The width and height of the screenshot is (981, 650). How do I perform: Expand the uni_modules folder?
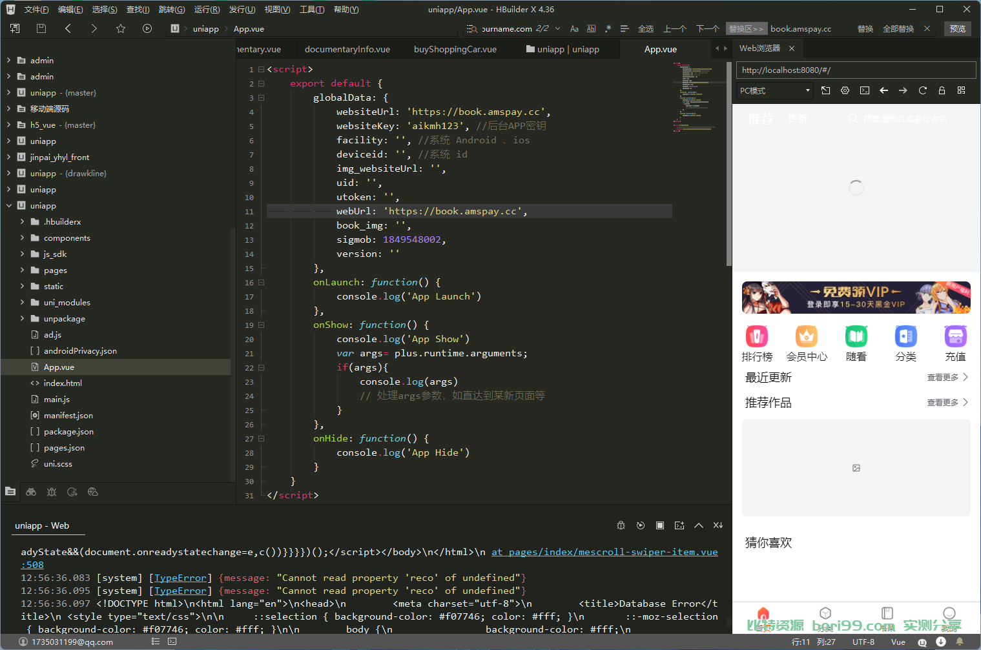pyautogui.click(x=22, y=302)
